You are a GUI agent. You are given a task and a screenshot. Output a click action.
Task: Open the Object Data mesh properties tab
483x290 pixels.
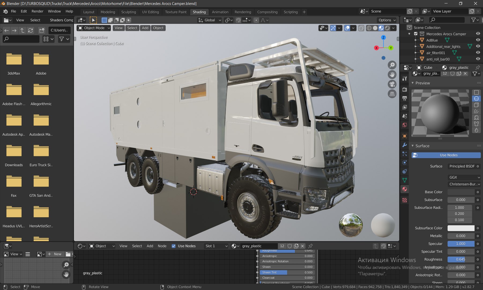(x=404, y=180)
